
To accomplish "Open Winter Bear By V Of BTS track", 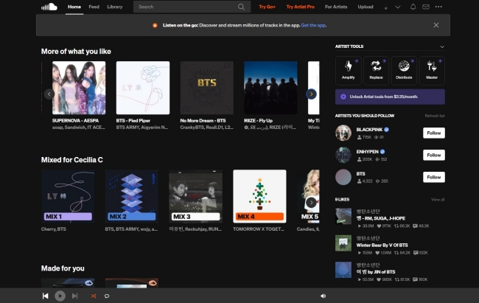I will tap(382, 245).
